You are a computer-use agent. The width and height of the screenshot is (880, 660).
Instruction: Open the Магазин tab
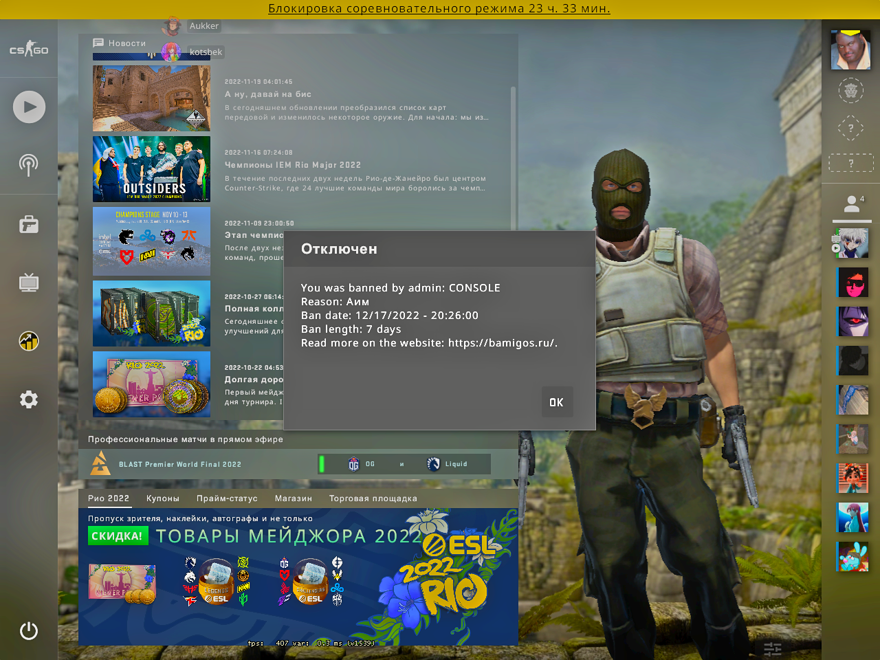[x=294, y=498]
